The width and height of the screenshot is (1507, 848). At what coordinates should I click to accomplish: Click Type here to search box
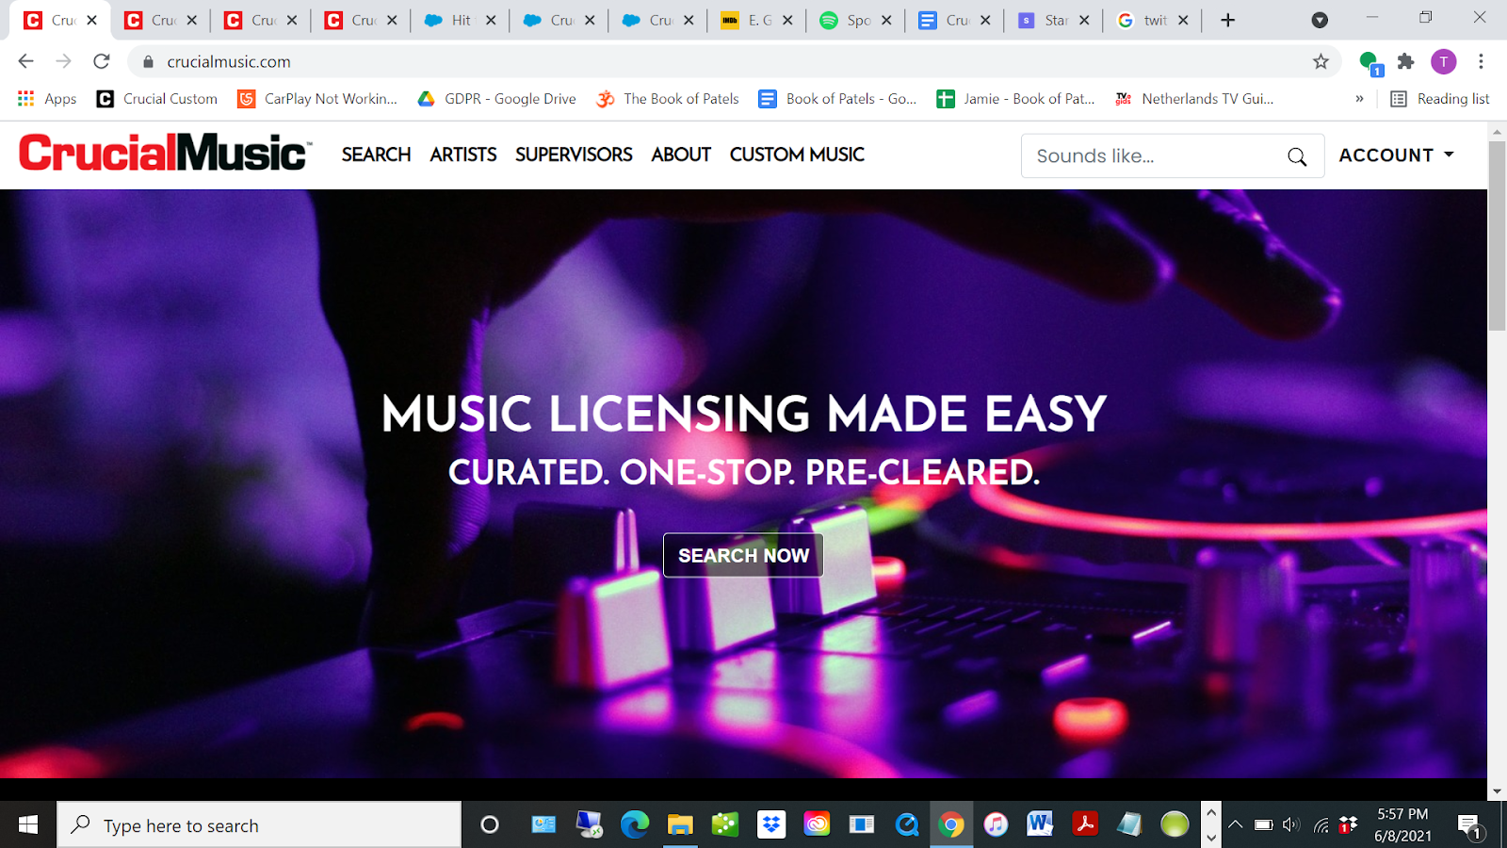pos(260,825)
